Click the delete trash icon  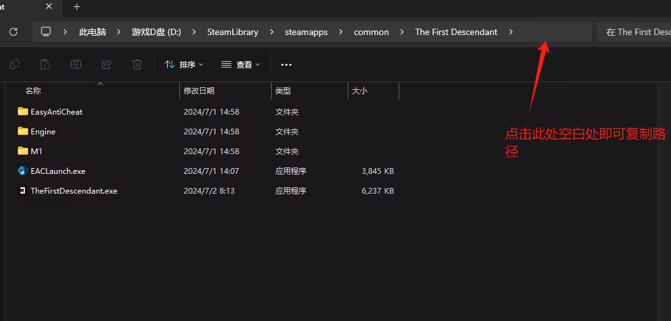pyautogui.click(x=137, y=64)
